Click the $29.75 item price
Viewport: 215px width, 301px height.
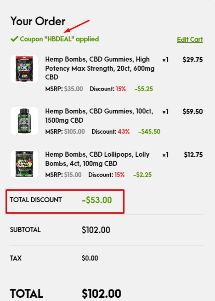192,59
